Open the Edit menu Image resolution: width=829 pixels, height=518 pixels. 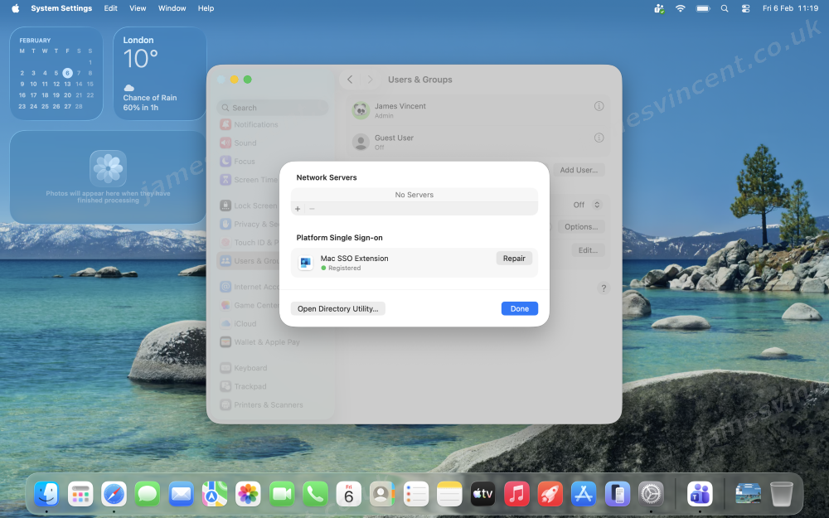pyautogui.click(x=110, y=8)
